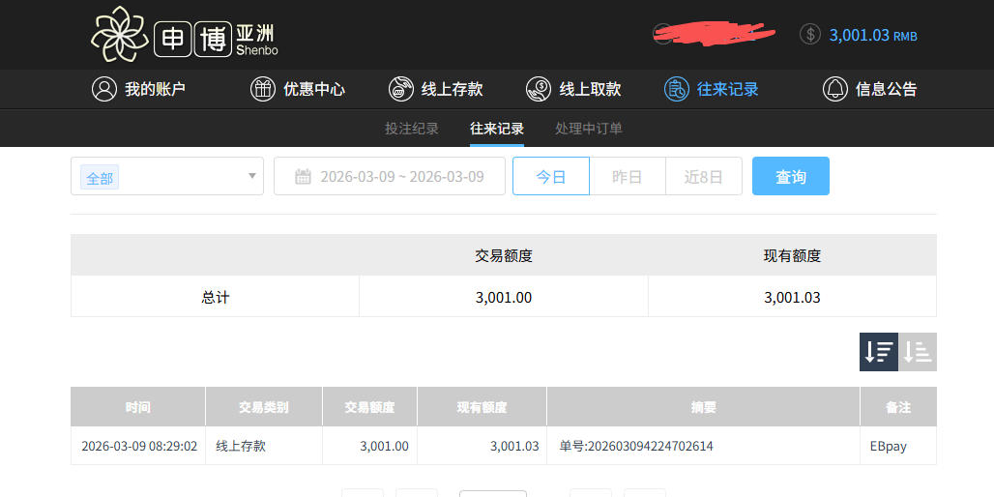Click the Shenbo flower logo
This screenshot has height=497, width=994.
click(x=120, y=34)
